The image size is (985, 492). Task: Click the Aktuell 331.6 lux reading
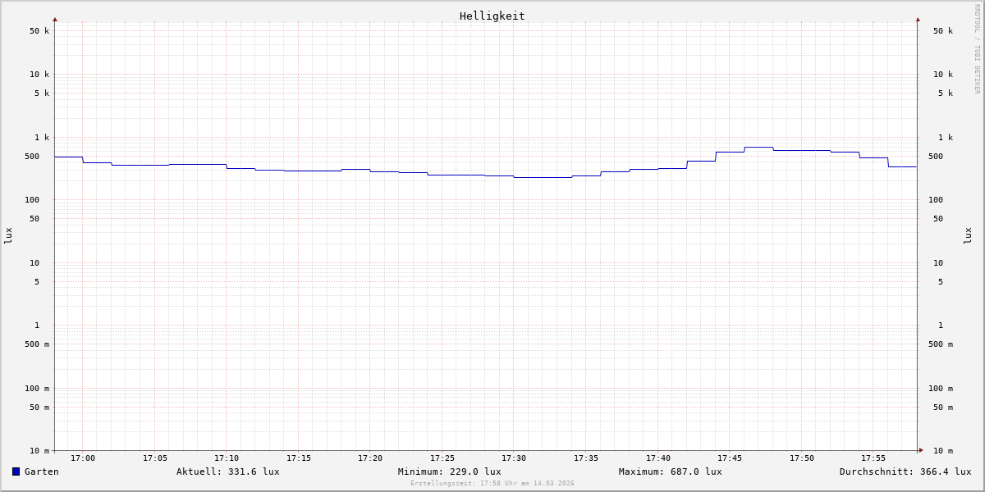[x=227, y=471]
